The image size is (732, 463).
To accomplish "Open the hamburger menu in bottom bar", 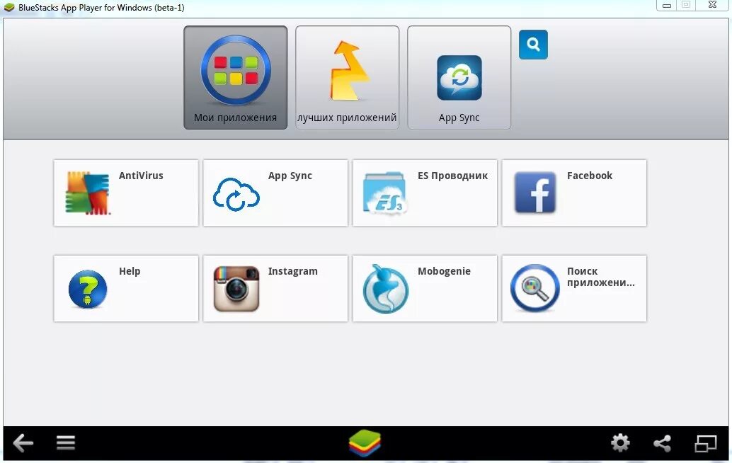I will coord(66,442).
